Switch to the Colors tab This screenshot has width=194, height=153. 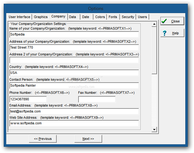tap(100, 17)
